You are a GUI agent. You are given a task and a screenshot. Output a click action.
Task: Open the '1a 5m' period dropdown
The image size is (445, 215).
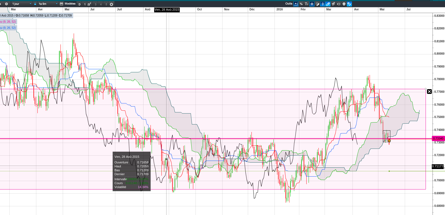coord(48,4)
